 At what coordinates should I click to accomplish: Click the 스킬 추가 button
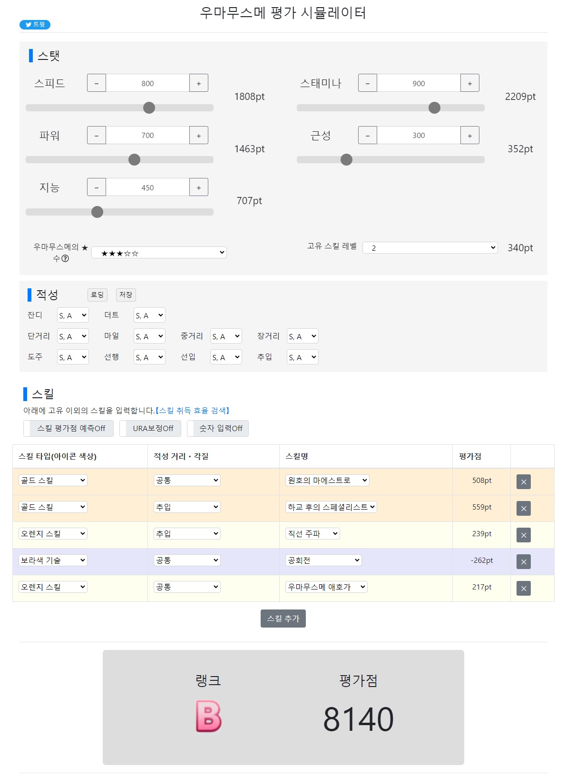(x=283, y=619)
